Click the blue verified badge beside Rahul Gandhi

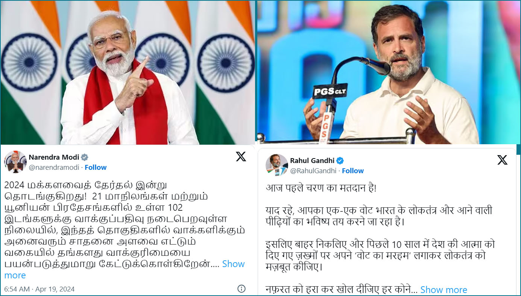(340, 161)
